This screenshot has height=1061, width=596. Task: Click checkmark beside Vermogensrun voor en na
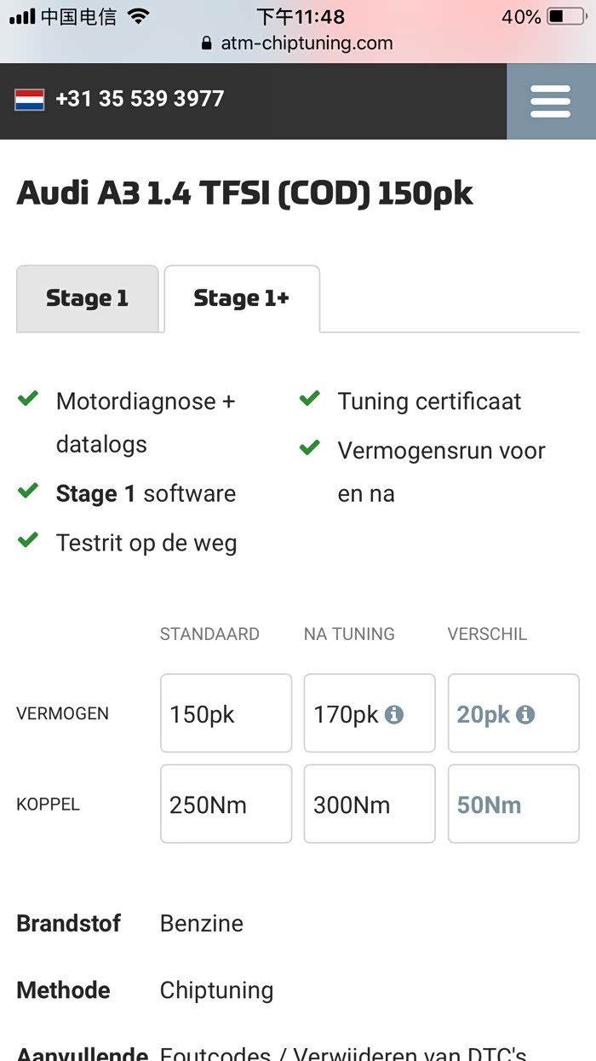click(310, 448)
